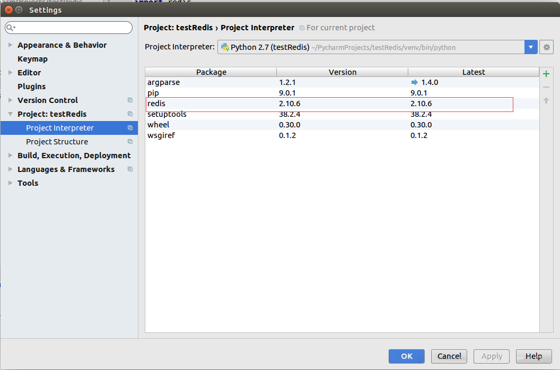
Task: Open Plugins in the settings tree
Action: (x=31, y=87)
